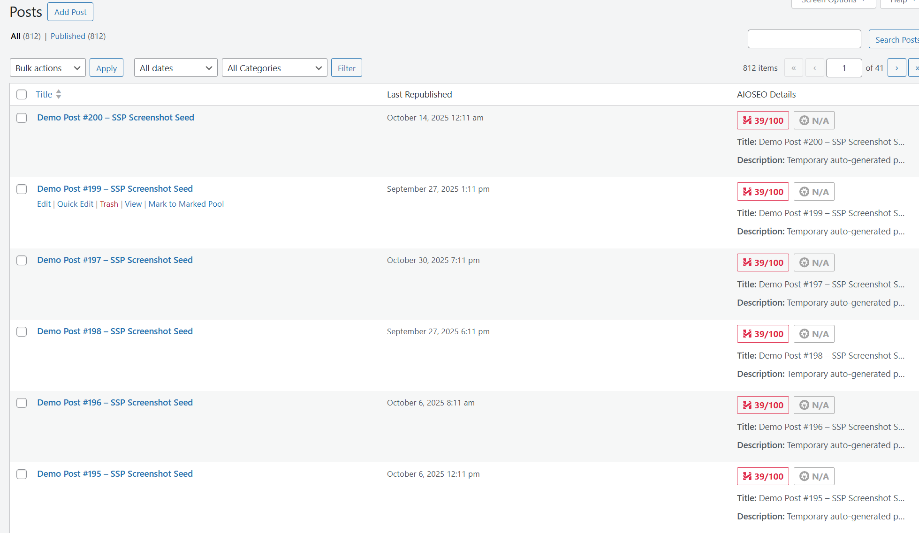Open All Categories dropdown
Image resolution: width=919 pixels, height=533 pixels.
[274, 68]
